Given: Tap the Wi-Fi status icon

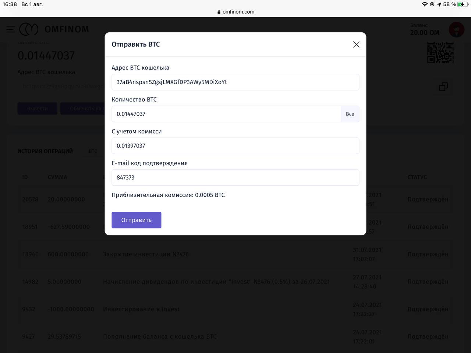Looking at the screenshot, I should tap(424, 4).
